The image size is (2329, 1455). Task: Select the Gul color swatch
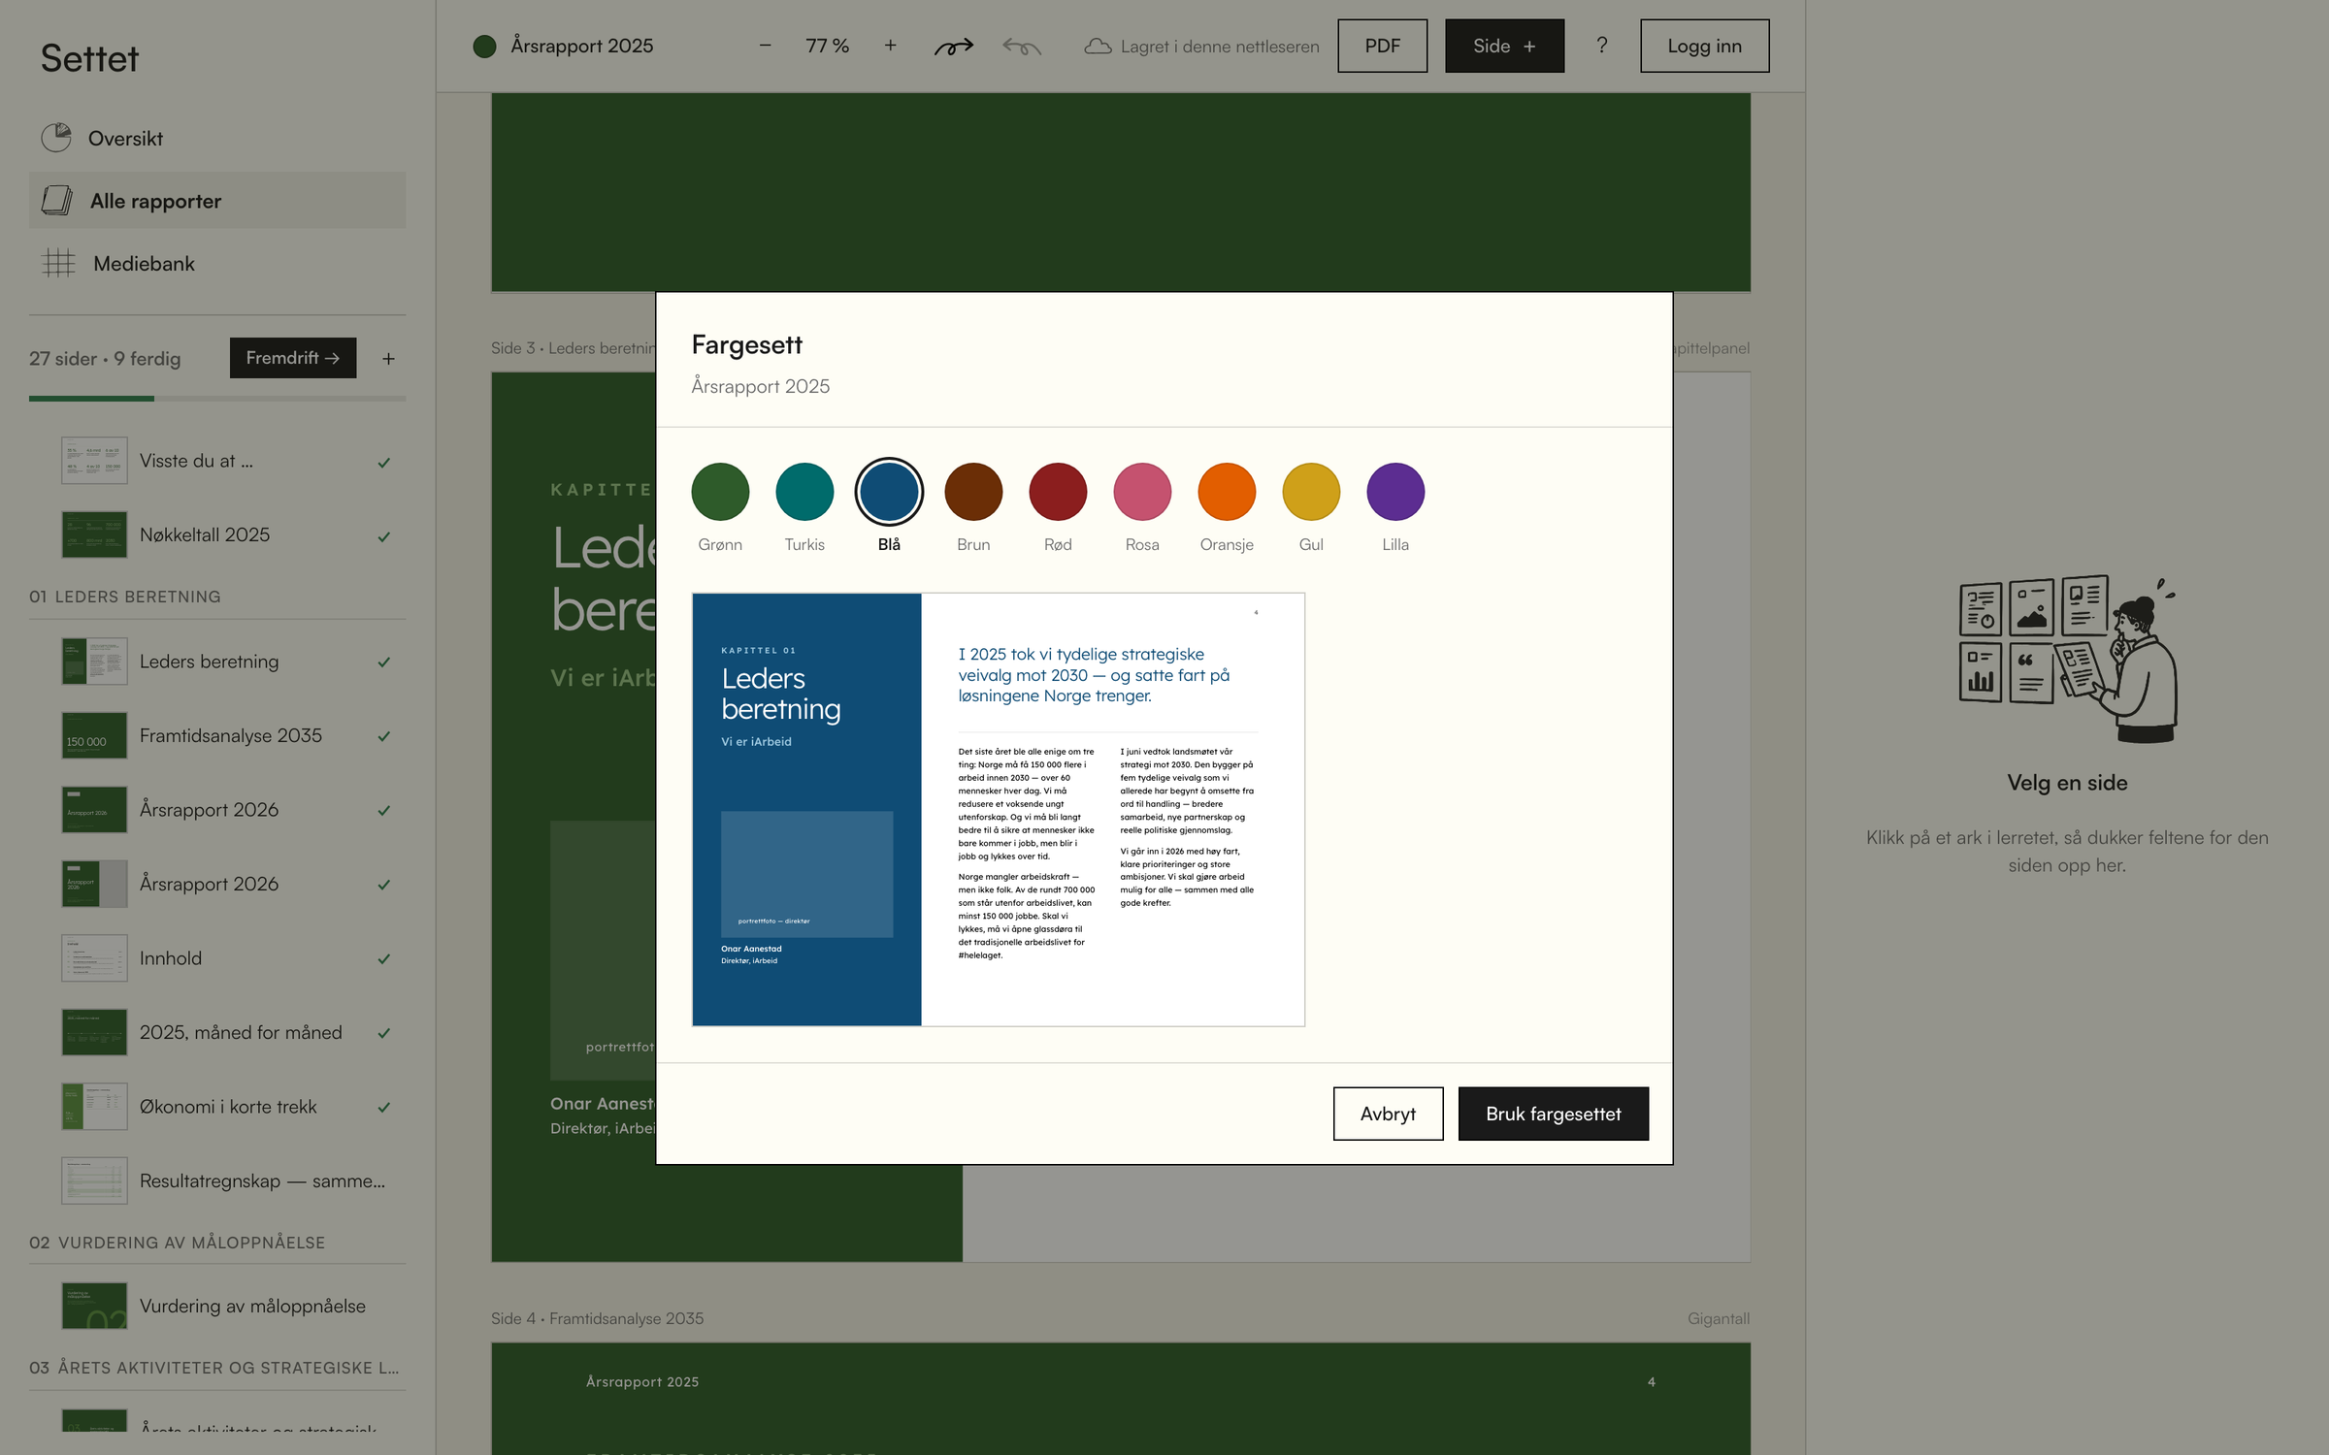[1311, 492]
